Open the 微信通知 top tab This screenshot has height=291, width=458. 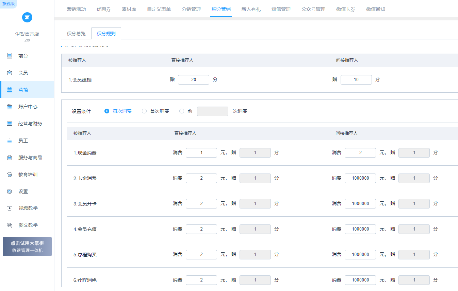pyautogui.click(x=376, y=9)
